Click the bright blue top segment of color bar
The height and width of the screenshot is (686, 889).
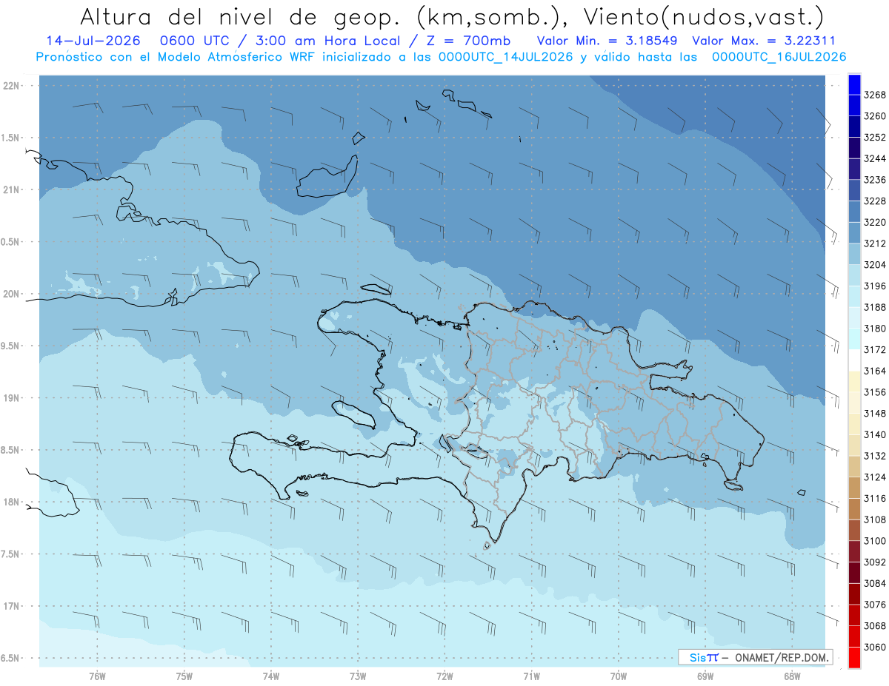pos(854,84)
